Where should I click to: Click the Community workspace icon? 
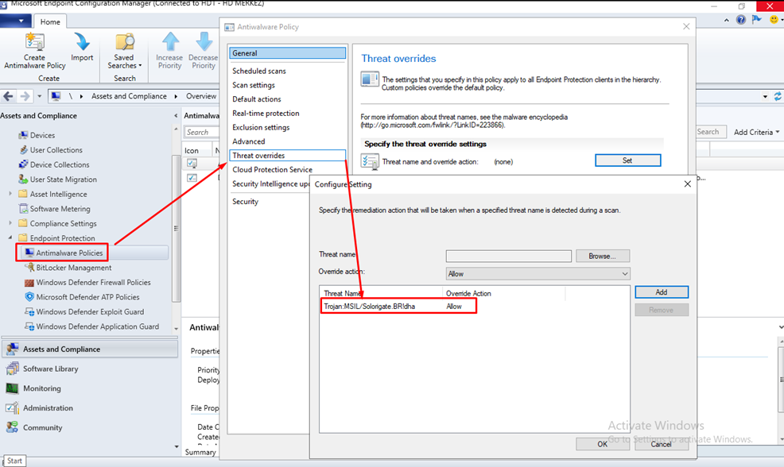pos(12,427)
